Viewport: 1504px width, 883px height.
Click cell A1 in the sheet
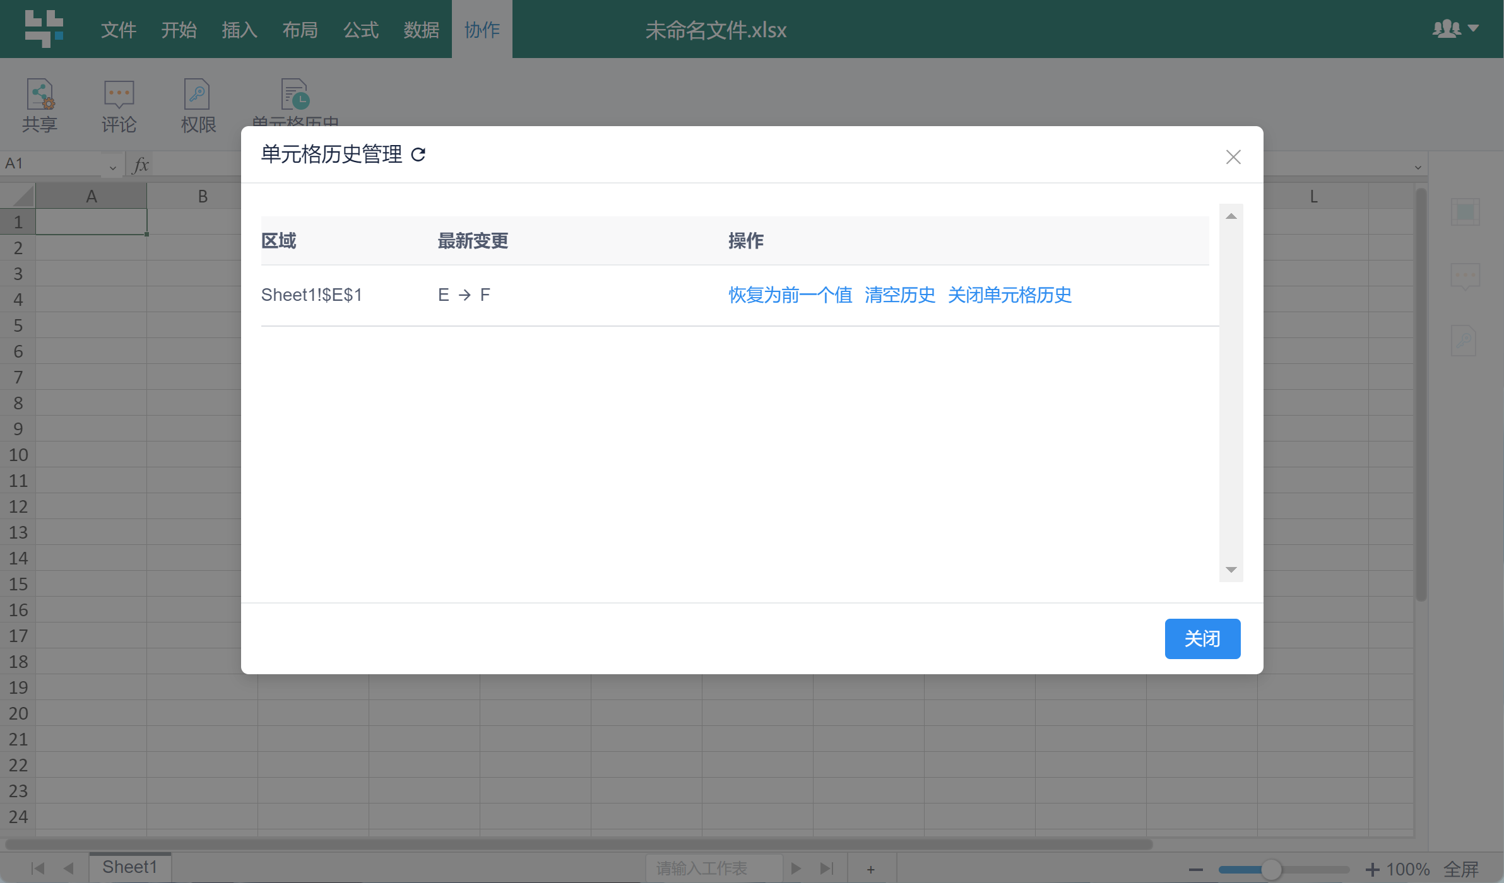[92, 222]
